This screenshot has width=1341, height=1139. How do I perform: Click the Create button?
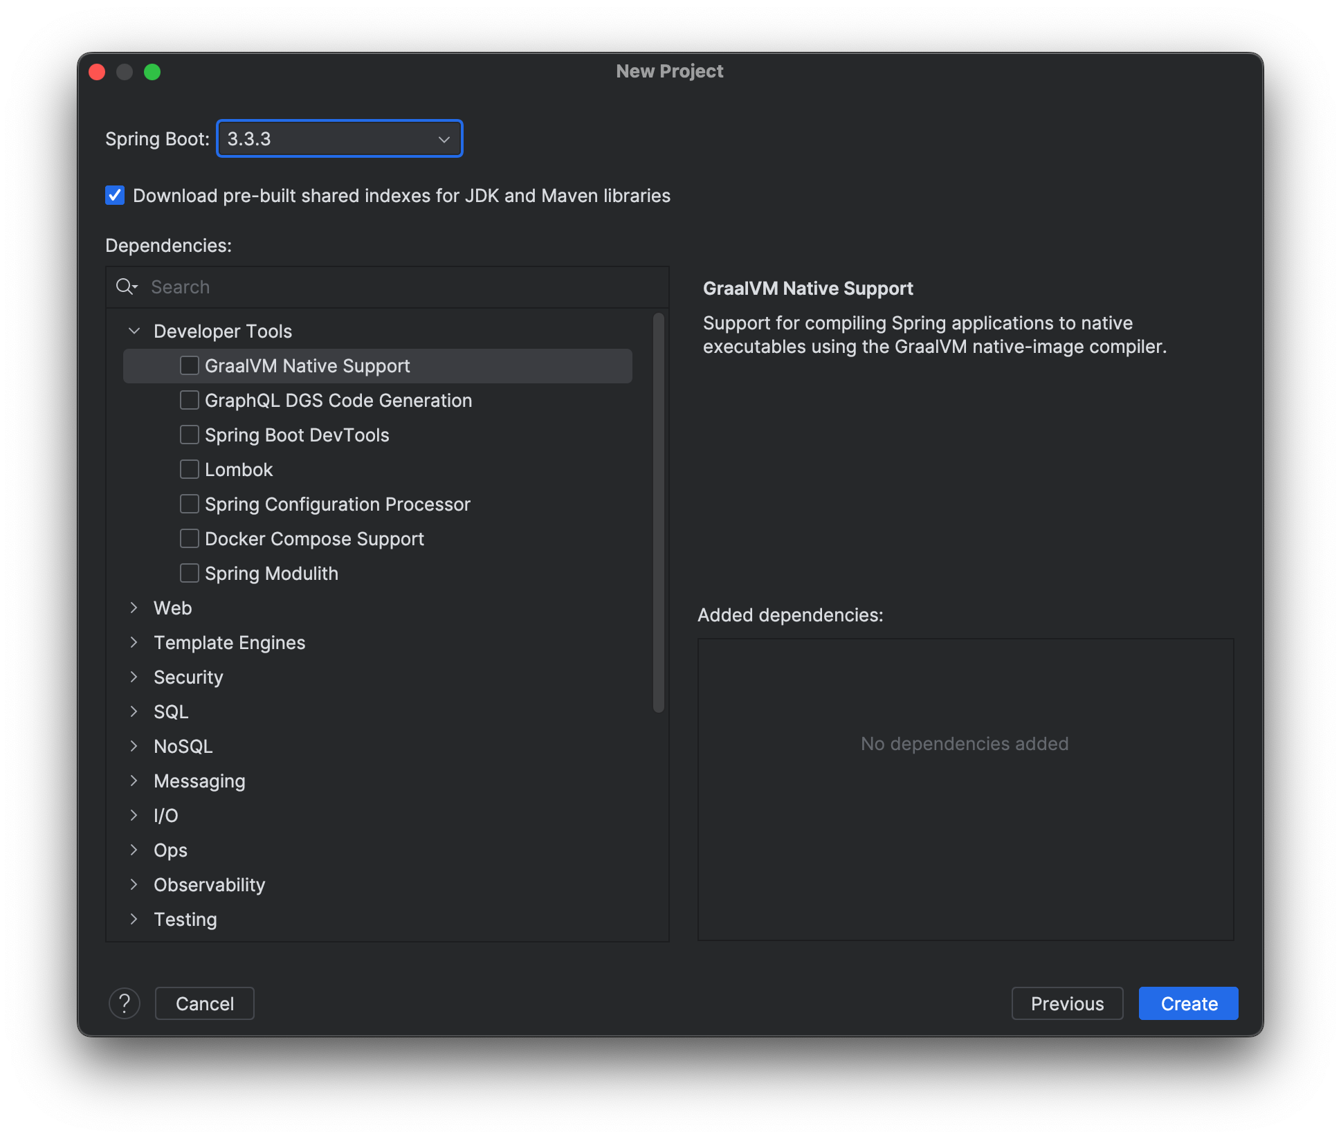tap(1187, 1003)
